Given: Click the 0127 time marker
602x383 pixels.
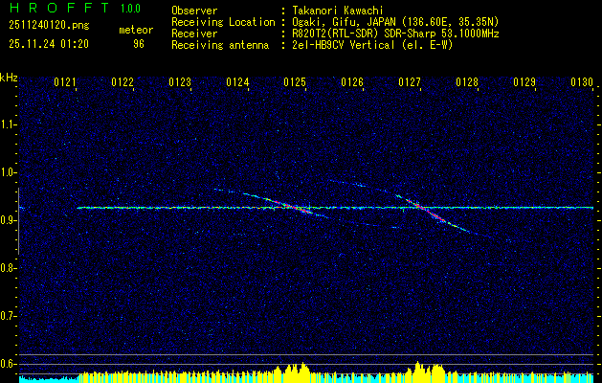Looking at the screenshot, I should (x=410, y=82).
